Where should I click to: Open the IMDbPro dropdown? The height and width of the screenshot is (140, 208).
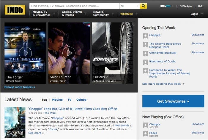(167, 6)
